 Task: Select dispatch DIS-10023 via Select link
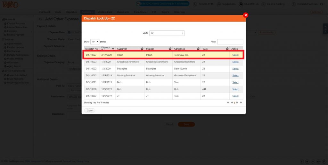click(235, 62)
